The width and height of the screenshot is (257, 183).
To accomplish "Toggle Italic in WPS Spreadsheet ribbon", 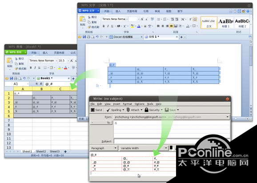I will coord(35,68).
